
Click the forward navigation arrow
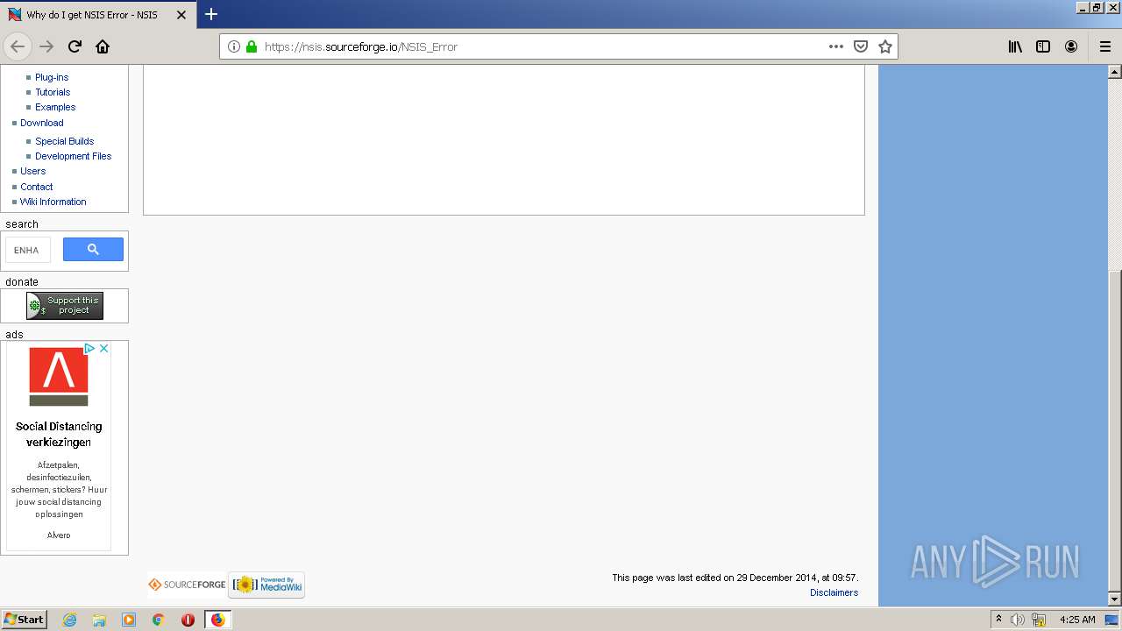[x=46, y=46]
